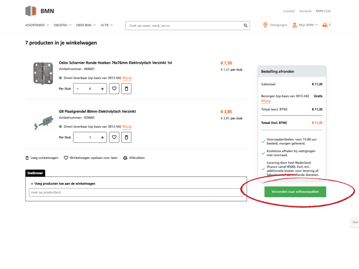This screenshot has width=359, height=269.
Task: Click the Mijn BMN worker icon
Action: tap(295, 25)
